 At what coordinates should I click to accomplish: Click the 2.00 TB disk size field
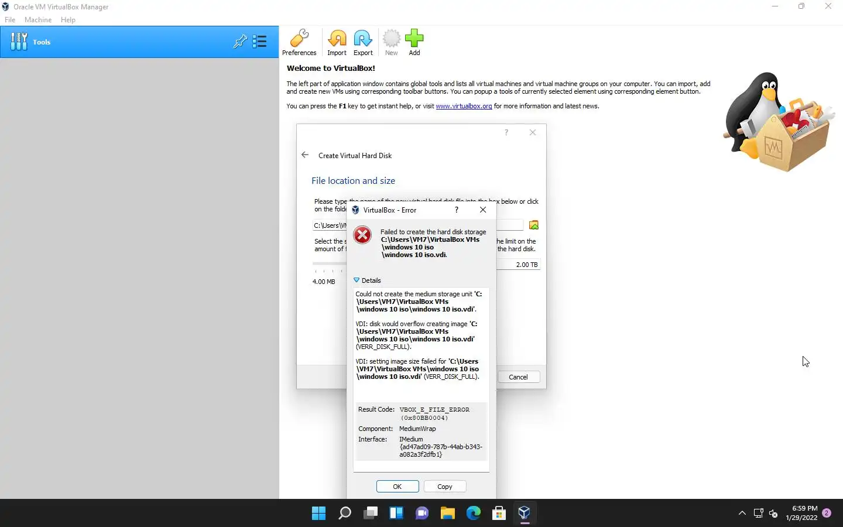pos(518,265)
